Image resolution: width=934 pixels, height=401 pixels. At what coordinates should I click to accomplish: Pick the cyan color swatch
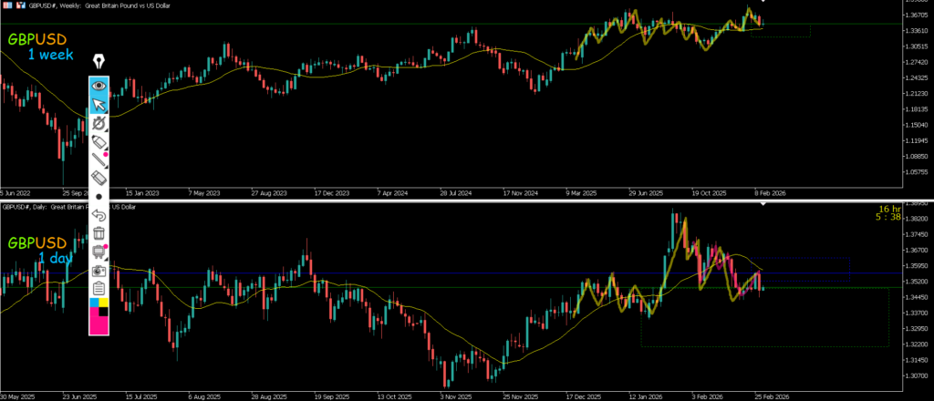94,303
